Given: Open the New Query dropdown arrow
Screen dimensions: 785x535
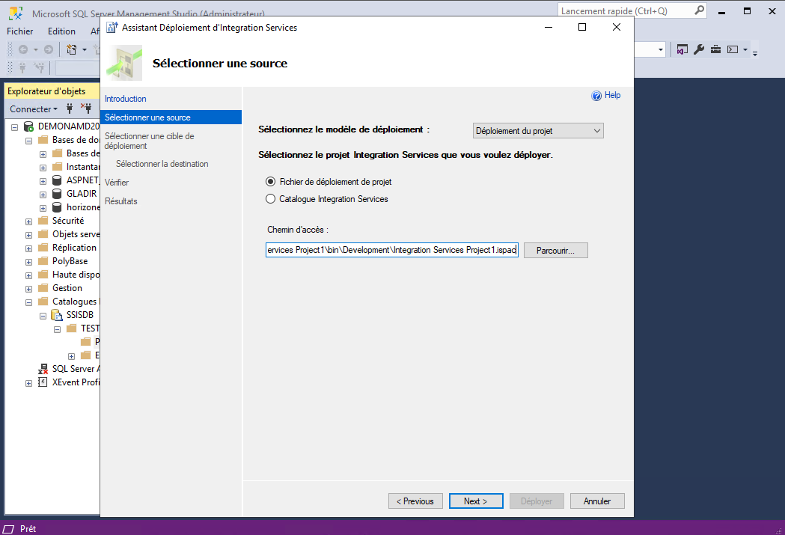Looking at the screenshot, I should pyautogui.click(x=84, y=49).
